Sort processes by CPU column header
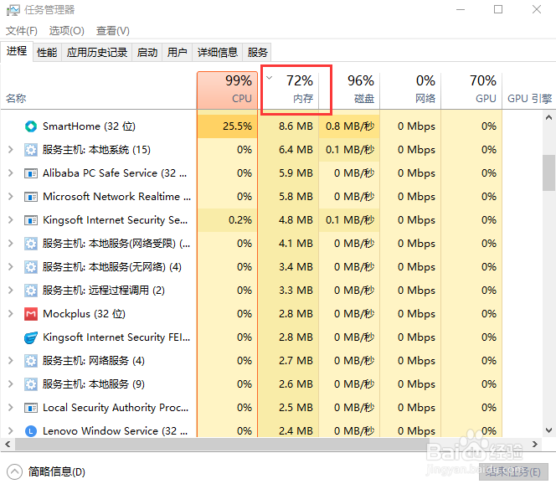556x489 pixels. [227, 90]
